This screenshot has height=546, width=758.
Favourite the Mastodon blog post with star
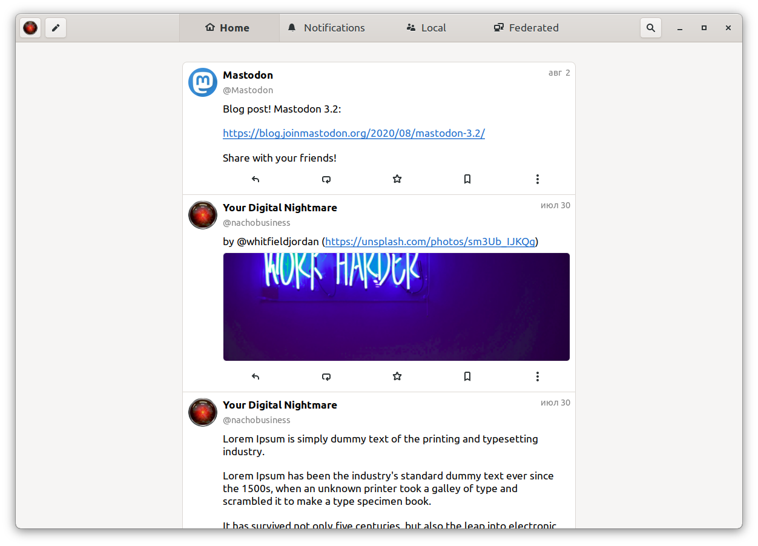397,179
